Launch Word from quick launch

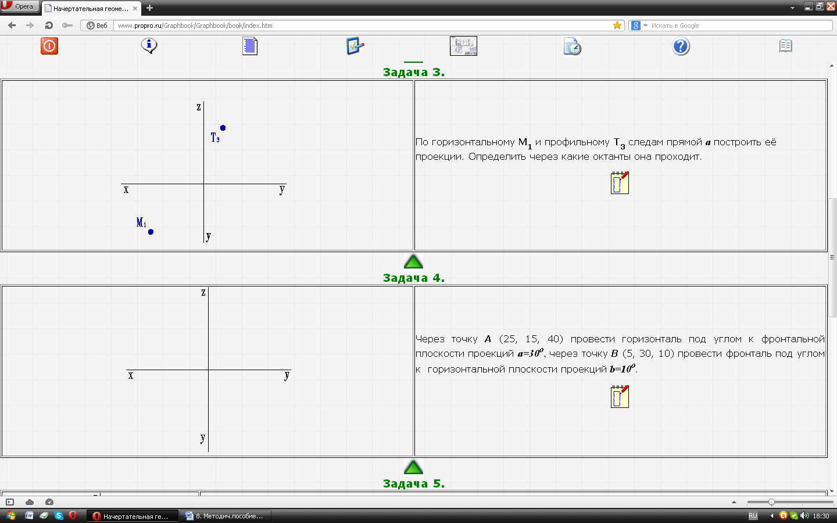pyautogui.click(x=29, y=515)
